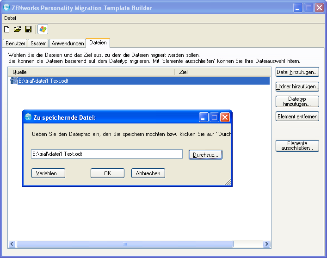Click the Ziel column header
The image size is (327, 258).
click(222, 72)
